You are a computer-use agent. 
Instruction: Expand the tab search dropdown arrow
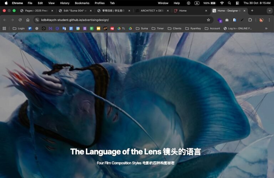point(269,11)
